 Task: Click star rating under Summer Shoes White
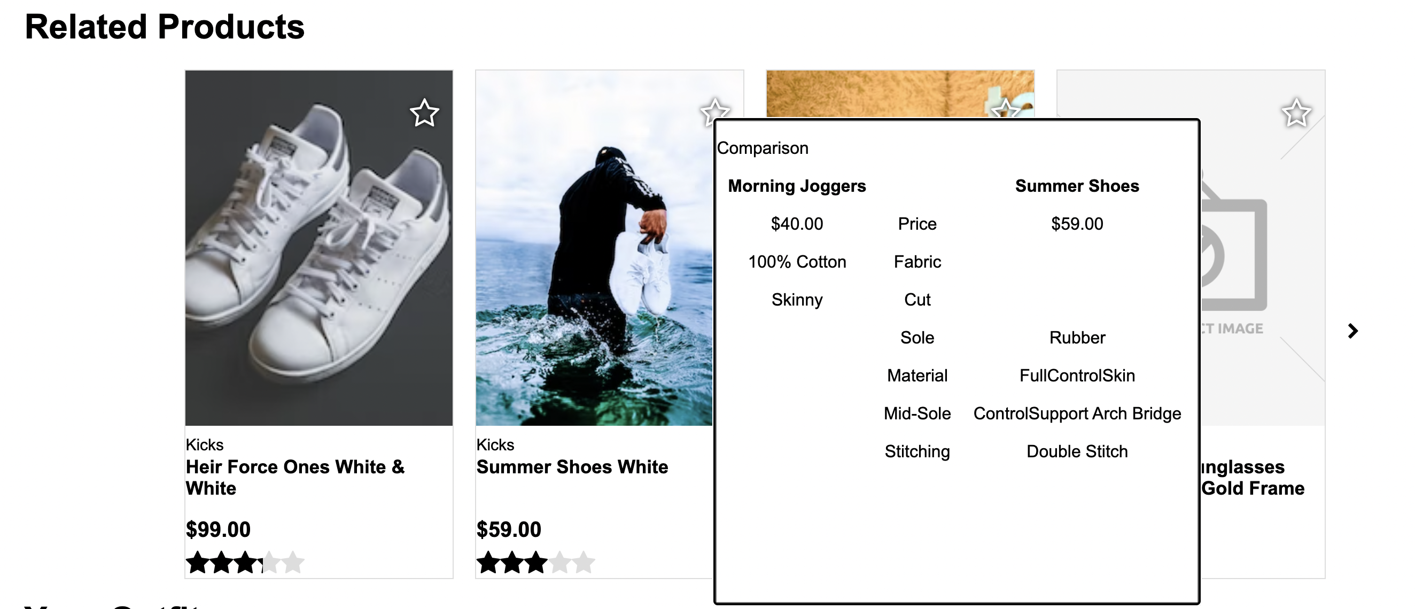click(x=535, y=563)
